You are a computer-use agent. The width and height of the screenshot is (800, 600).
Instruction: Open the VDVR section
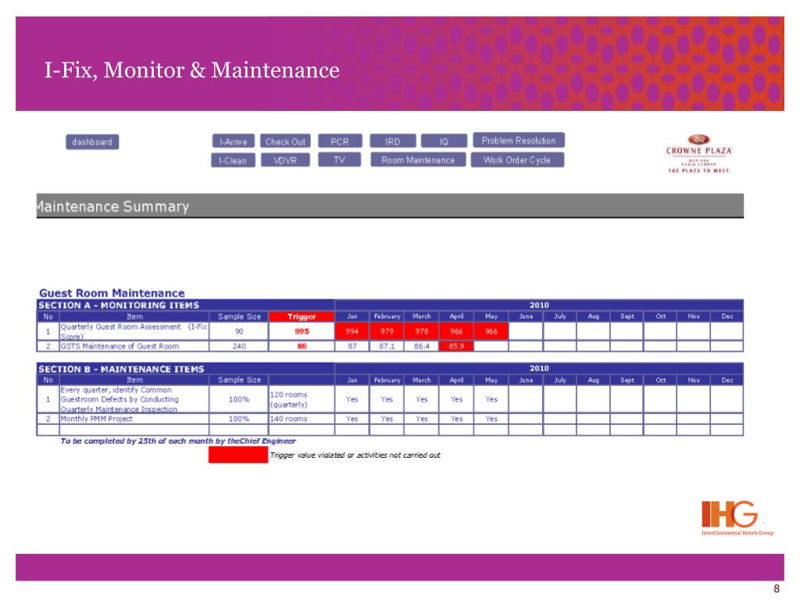pos(285,160)
